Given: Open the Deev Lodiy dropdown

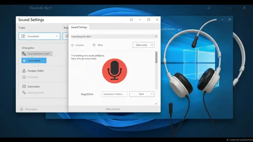Looking at the screenshot, I should 143,45.
